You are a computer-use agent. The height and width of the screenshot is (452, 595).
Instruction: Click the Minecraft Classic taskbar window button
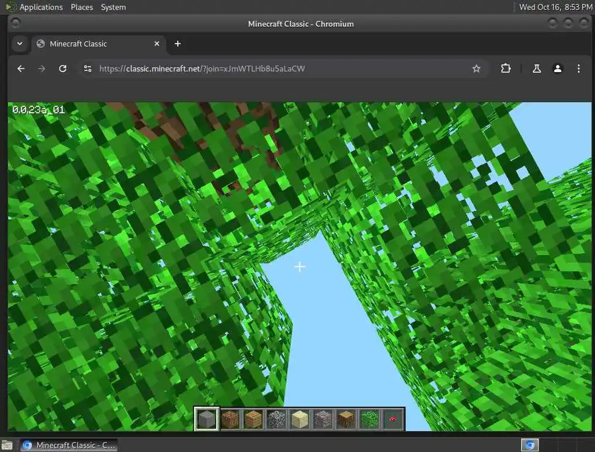[x=69, y=445]
